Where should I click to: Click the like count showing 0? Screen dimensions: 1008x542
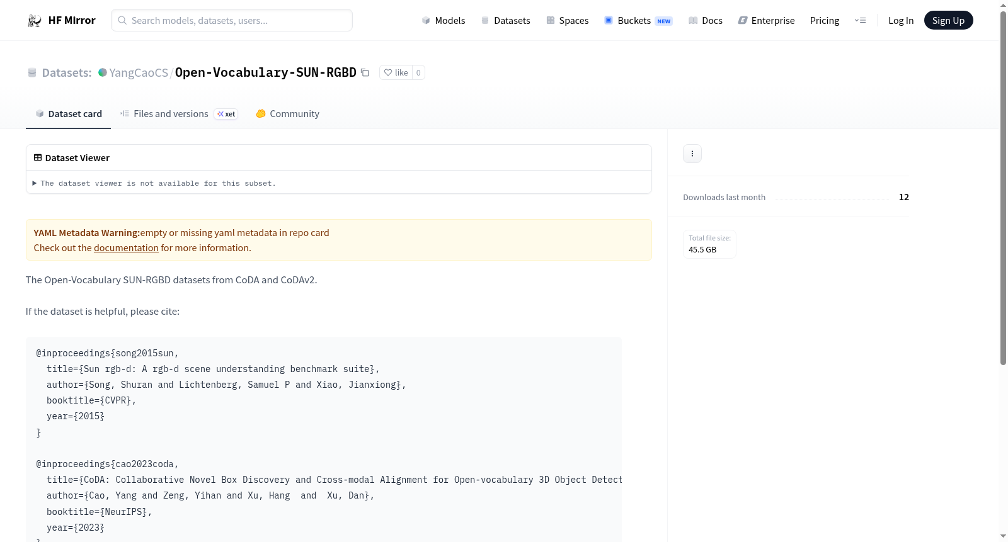(x=418, y=72)
